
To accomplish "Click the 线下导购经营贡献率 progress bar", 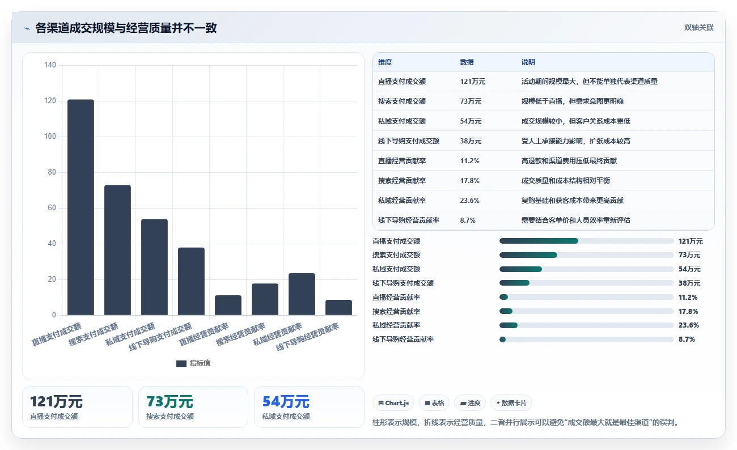I will tap(586, 339).
